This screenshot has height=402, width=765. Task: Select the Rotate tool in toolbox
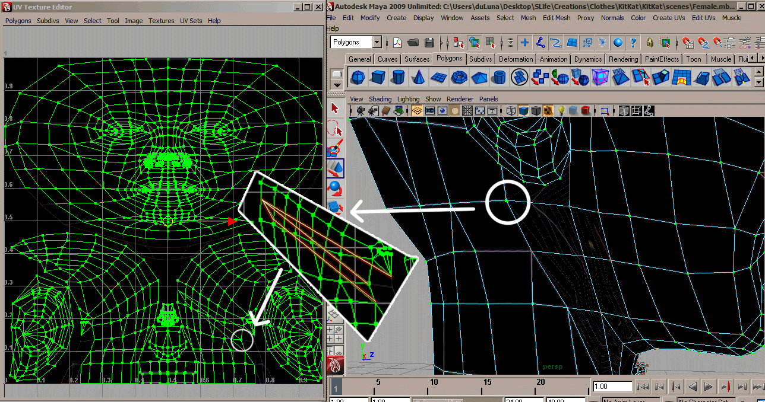[x=336, y=189]
